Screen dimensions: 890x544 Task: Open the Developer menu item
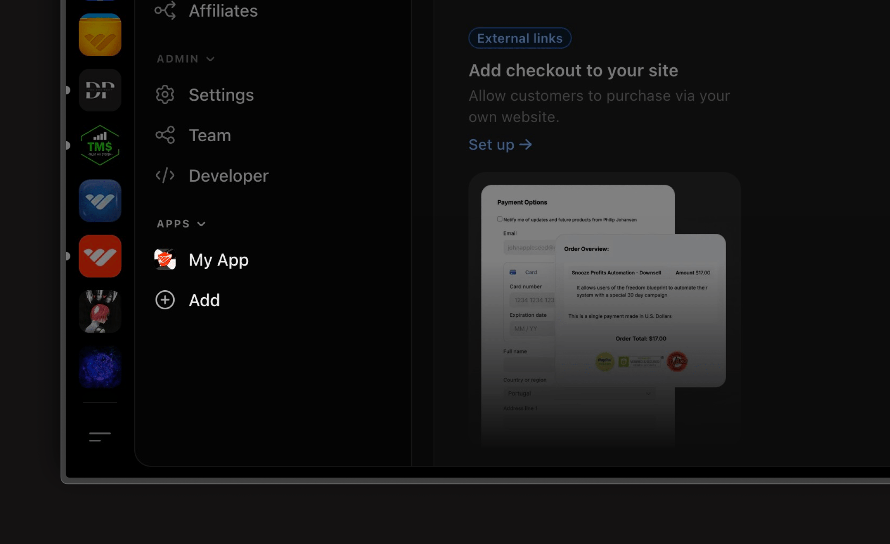(228, 176)
